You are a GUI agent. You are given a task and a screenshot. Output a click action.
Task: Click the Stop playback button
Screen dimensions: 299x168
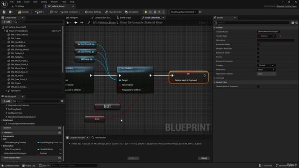click(155, 12)
